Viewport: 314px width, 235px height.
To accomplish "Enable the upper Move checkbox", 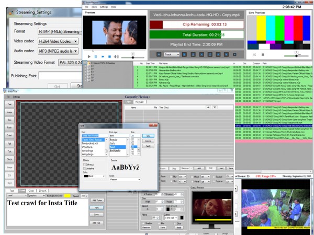I will [192, 177].
